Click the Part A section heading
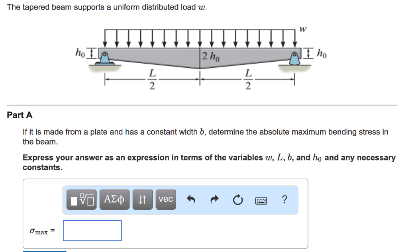This screenshot has width=408, height=252. [x=20, y=115]
